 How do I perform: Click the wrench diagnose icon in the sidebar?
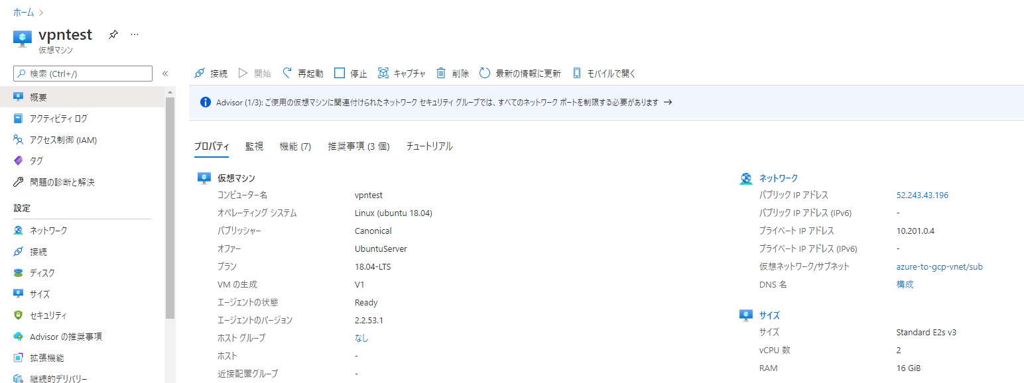tap(19, 182)
